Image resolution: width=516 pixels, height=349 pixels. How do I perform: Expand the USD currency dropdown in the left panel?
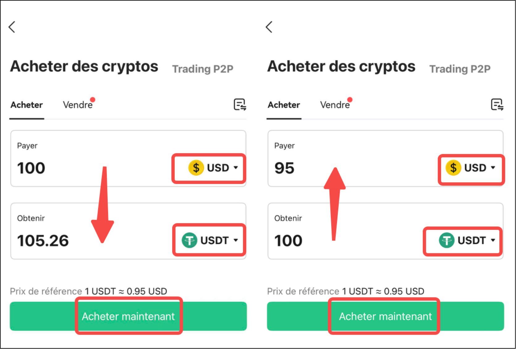(213, 168)
